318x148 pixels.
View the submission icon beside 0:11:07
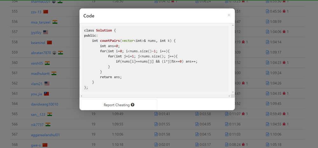226,114
